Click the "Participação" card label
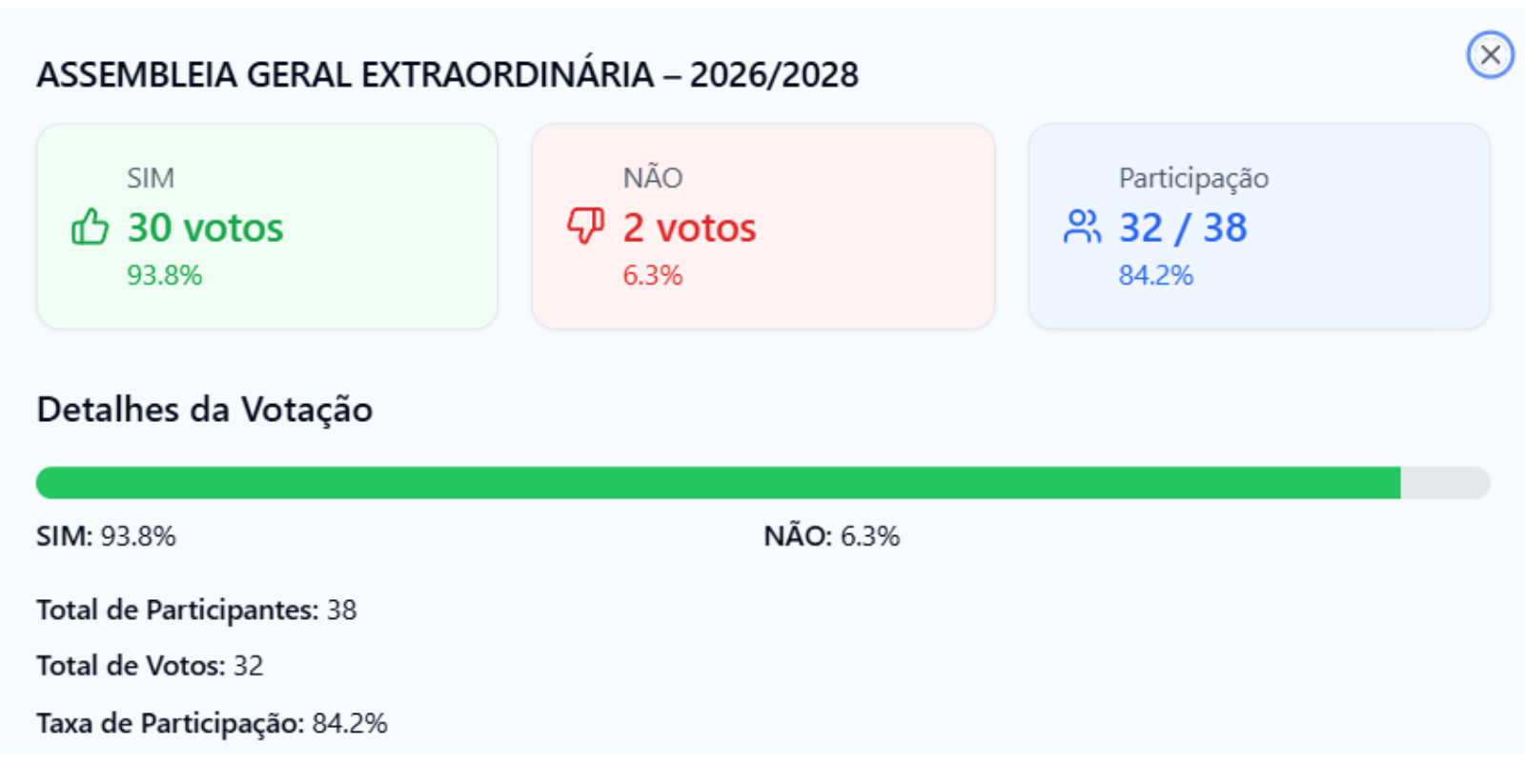Viewport: 1525px width, 762px height. coord(1193,178)
